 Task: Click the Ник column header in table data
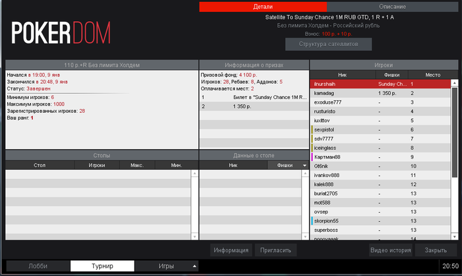(x=233, y=166)
